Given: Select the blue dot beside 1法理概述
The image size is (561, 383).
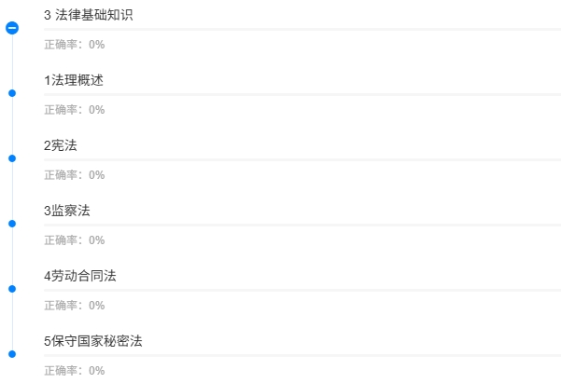Looking at the screenshot, I should point(12,93).
